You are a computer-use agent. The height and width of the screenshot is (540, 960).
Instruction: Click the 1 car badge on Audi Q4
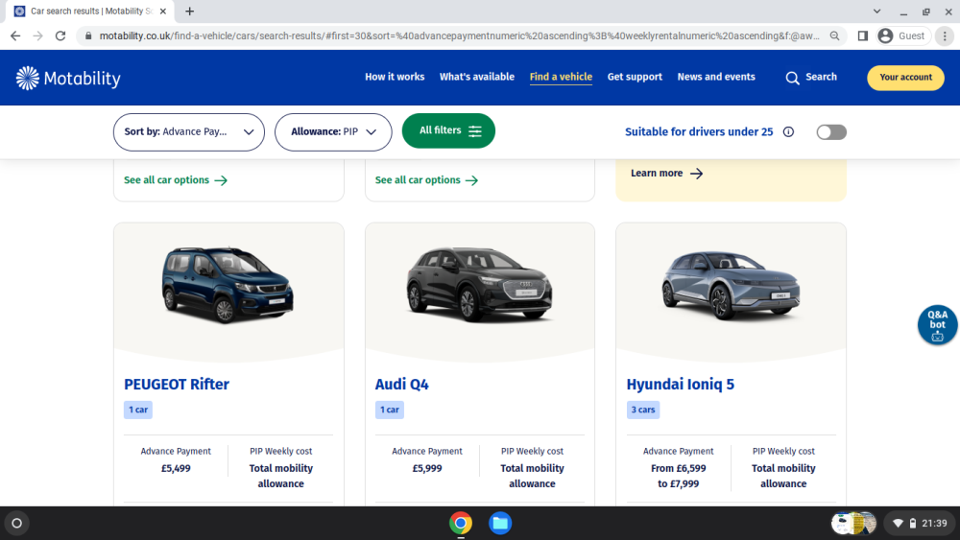390,410
